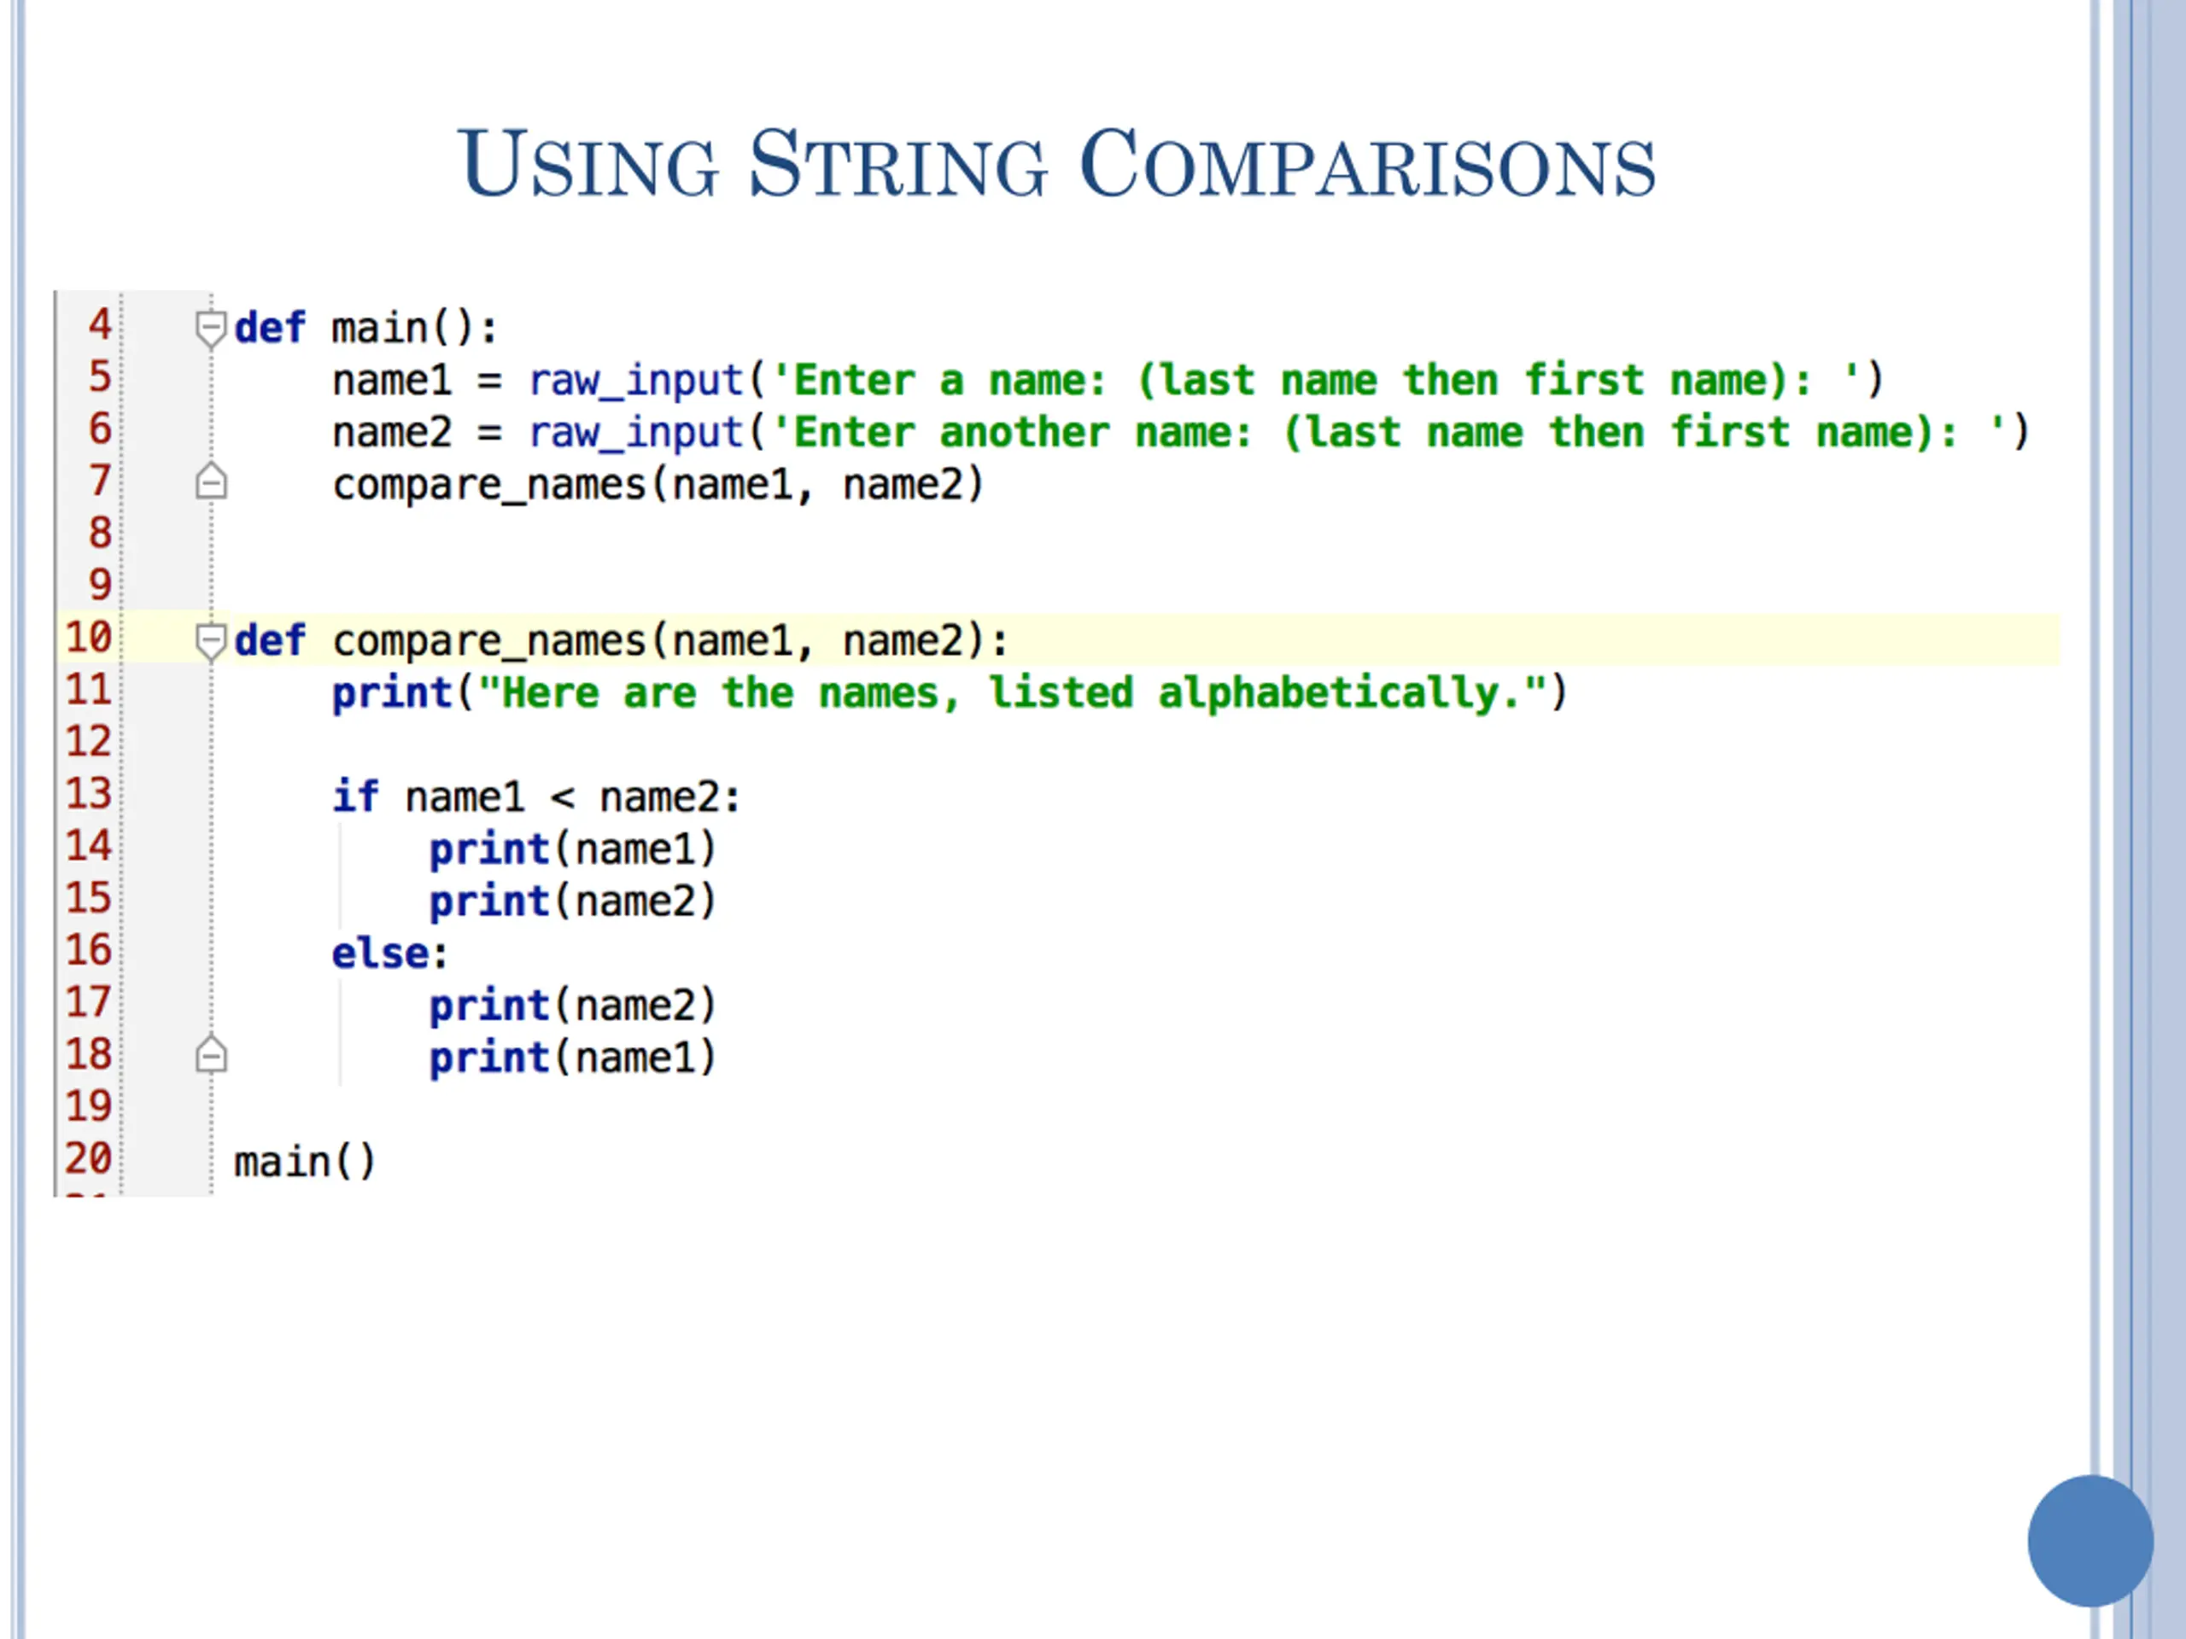Click line number 20 in gutter

click(89, 1158)
